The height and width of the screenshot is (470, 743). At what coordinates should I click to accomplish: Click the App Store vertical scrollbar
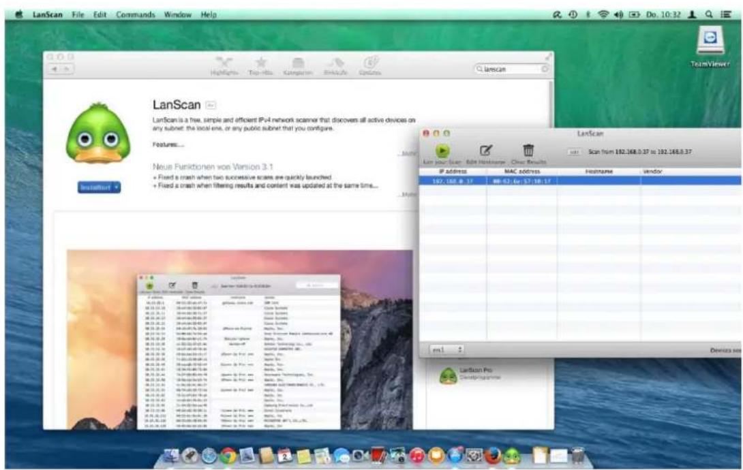pos(551,106)
